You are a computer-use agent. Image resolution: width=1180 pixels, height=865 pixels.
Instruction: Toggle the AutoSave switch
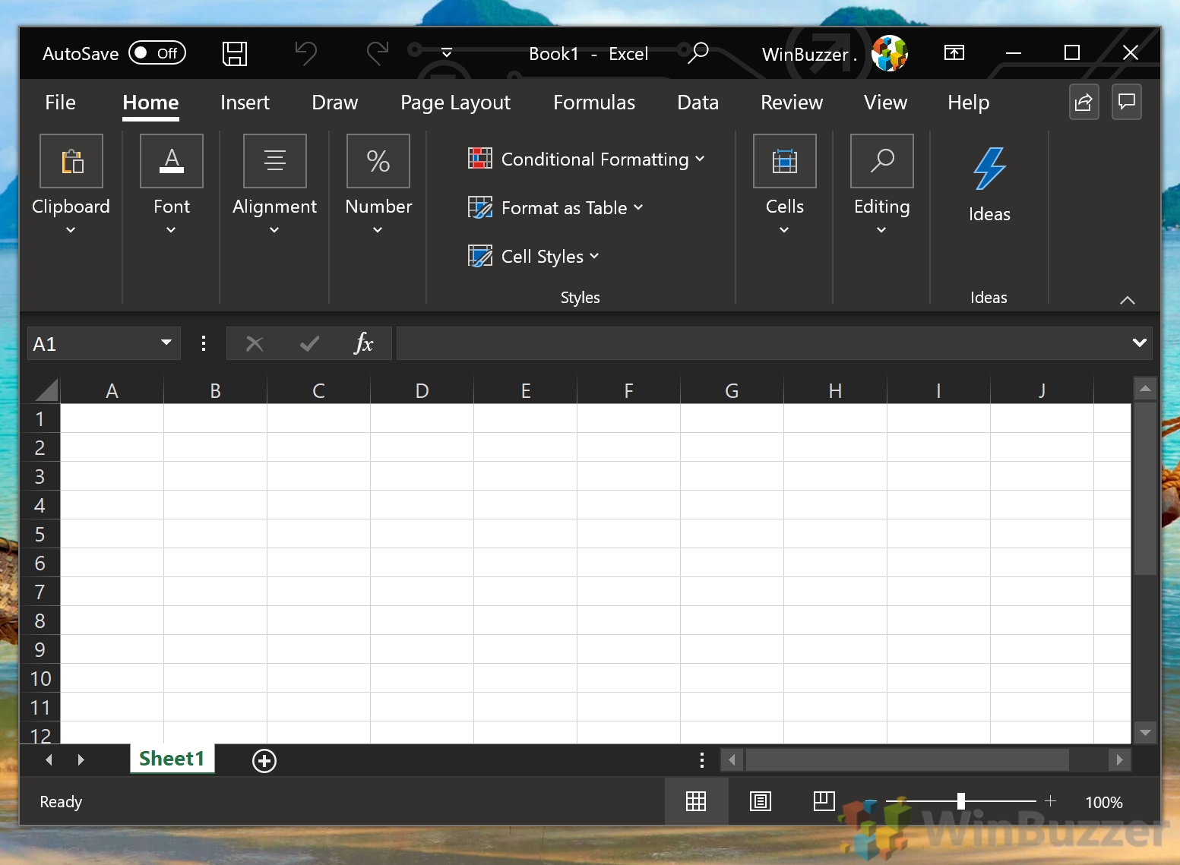click(157, 53)
